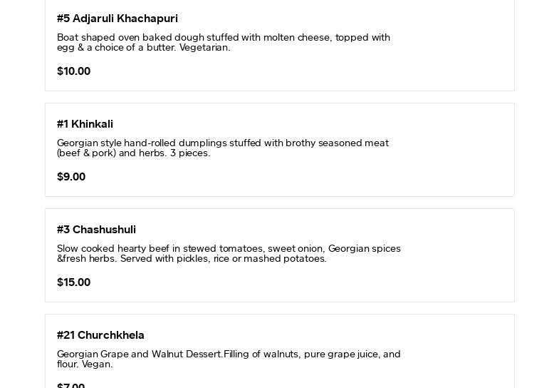Click the '3 pieces' text in Khinkali card
The image size is (559, 388).
[189, 153]
